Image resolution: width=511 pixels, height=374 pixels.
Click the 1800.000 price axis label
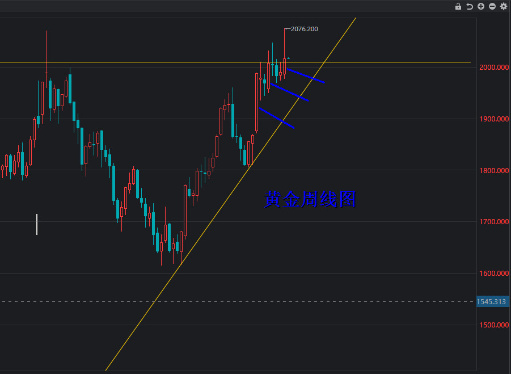coord(494,170)
